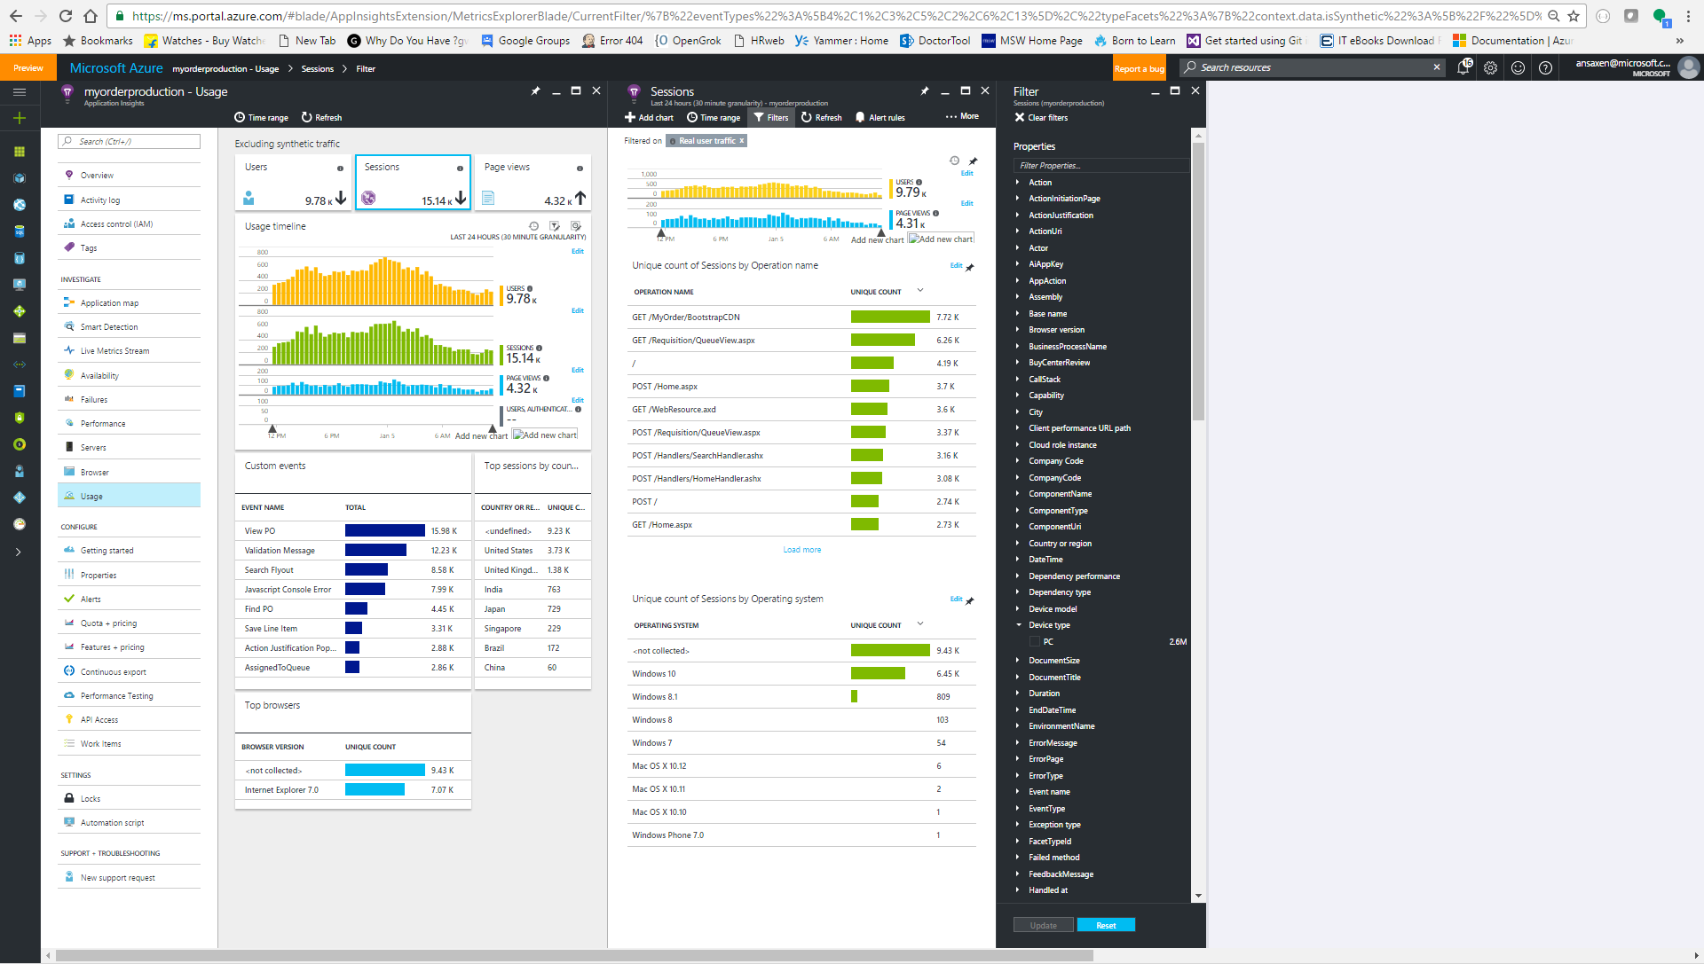Open Alert rules bell icon
The width and height of the screenshot is (1704, 964).
(x=860, y=117)
